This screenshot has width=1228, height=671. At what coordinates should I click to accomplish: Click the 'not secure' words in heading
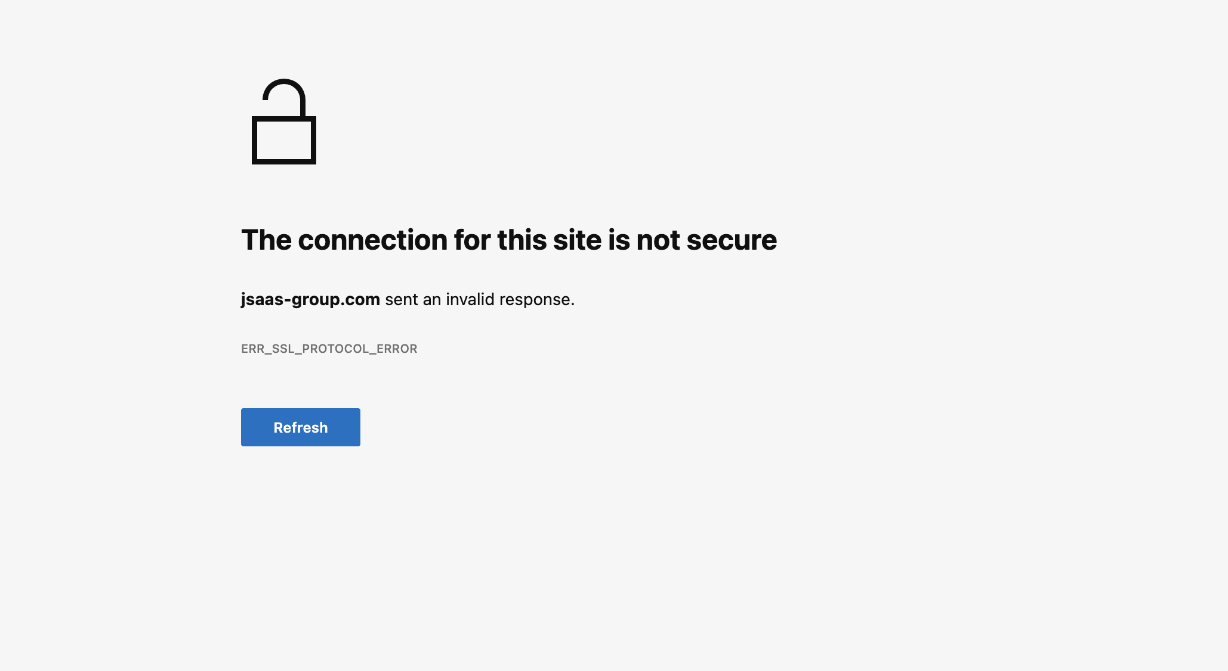(706, 240)
